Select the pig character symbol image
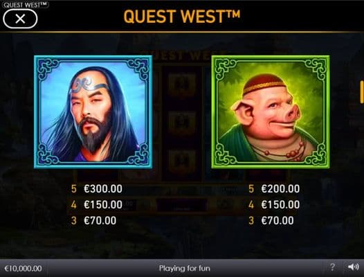The height and width of the screenshot is (277, 364). pyautogui.click(x=271, y=111)
